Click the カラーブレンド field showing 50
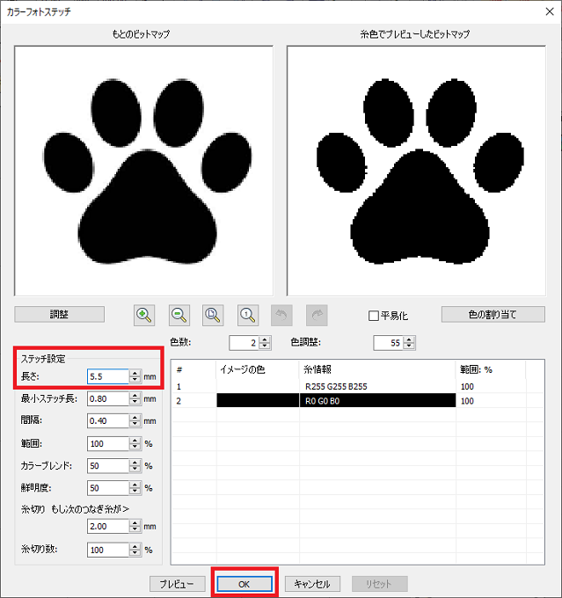The width and height of the screenshot is (562, 598). (108, 466)
